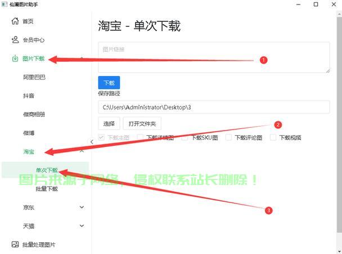Click the 图片下载 sidebar label
The height and width of the screenshot is (254, 342).
click(x=34, y=58)
